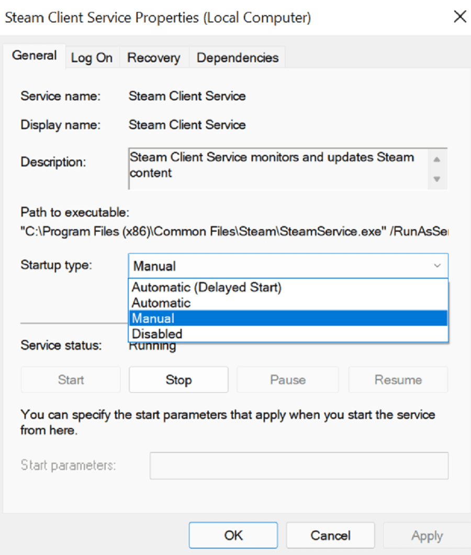Confirm changes with OK

pos(233,535)
